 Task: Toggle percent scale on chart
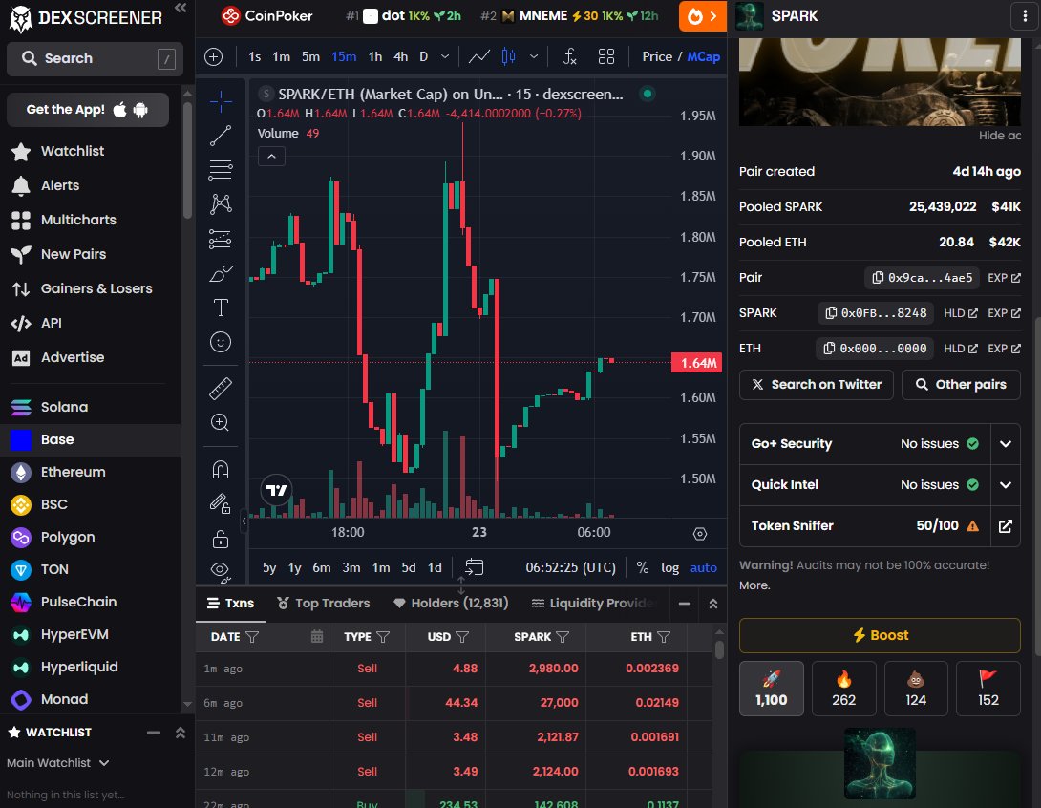(643, 567)
